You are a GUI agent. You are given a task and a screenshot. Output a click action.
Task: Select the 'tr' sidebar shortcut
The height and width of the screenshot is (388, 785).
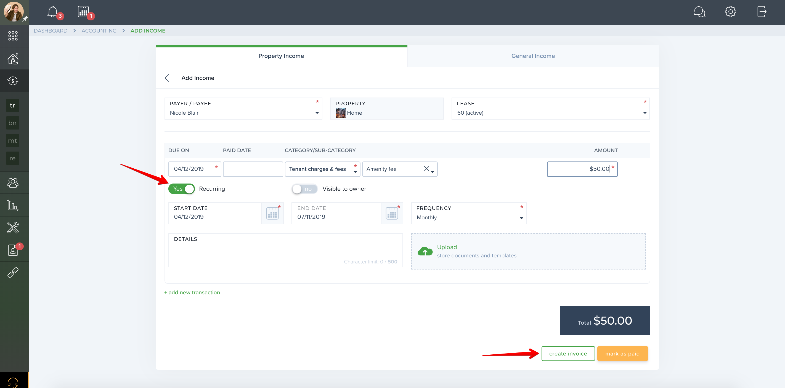point(12,105)
